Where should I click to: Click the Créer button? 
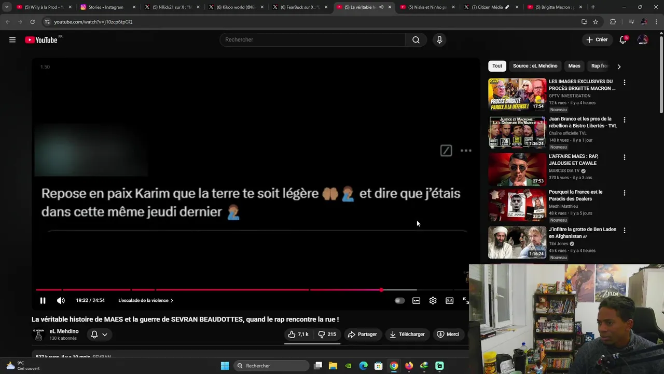coord(597,40)
